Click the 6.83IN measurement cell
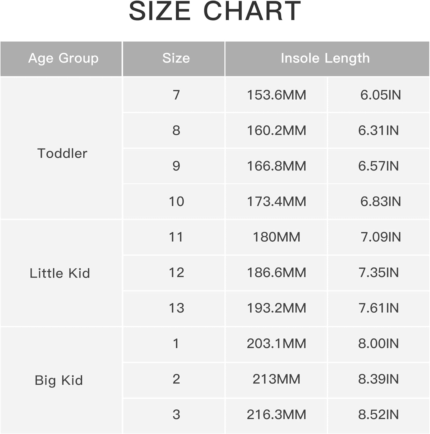Viewport: 430px width, 434px height. [380, 201]
